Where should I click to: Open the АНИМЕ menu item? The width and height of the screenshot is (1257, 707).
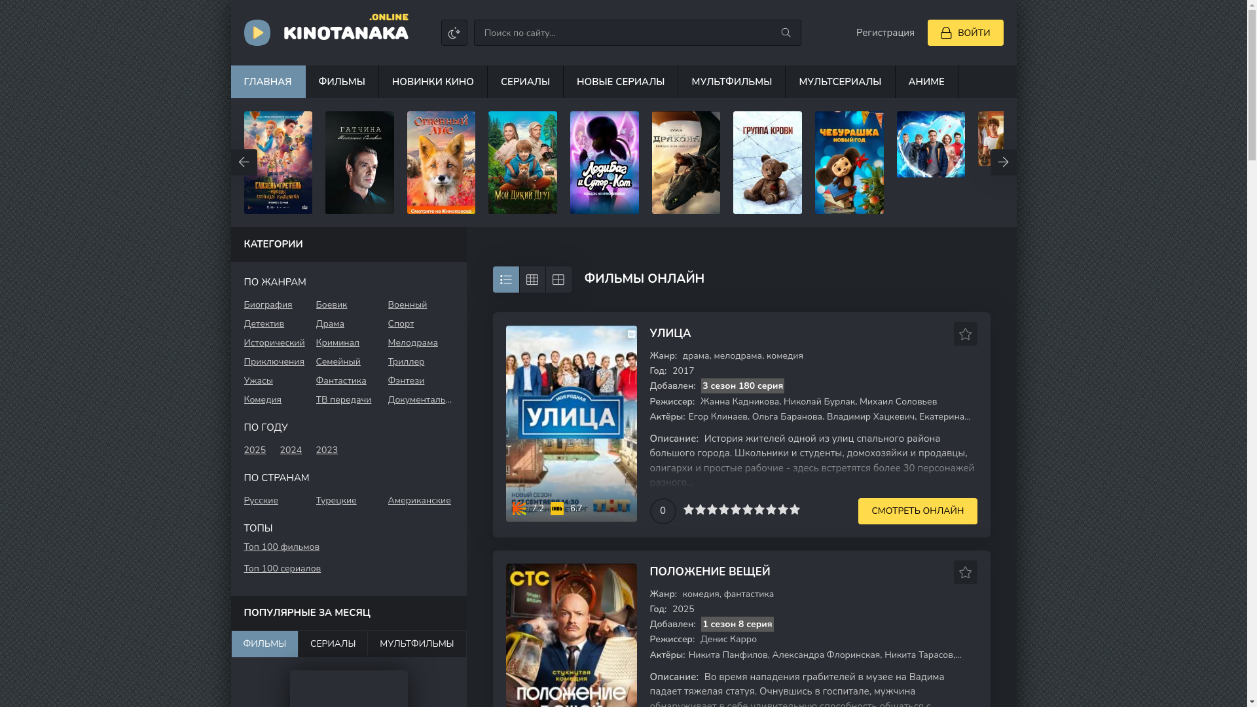point(926,82)
